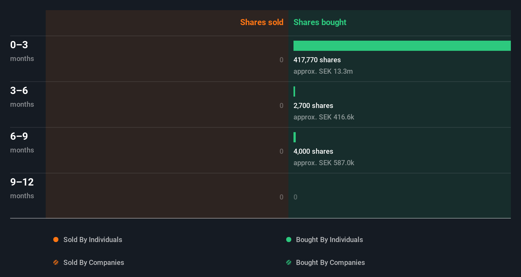521x277 pixels.
Task: Click the approx. SEK 587.0k text
Action: point(324,163)
